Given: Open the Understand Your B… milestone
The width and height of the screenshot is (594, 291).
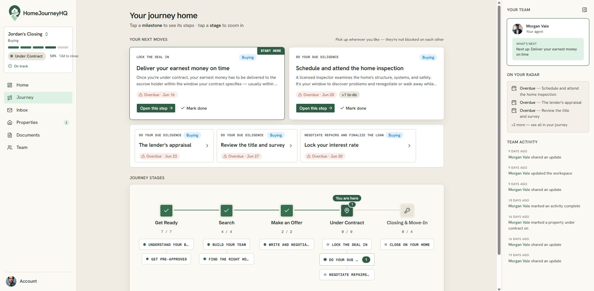Looking at the screenshot, I should (166, 245).
